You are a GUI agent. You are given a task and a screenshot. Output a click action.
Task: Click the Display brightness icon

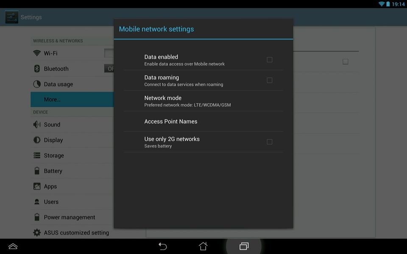pyautogui.click(x=37, y=140)
